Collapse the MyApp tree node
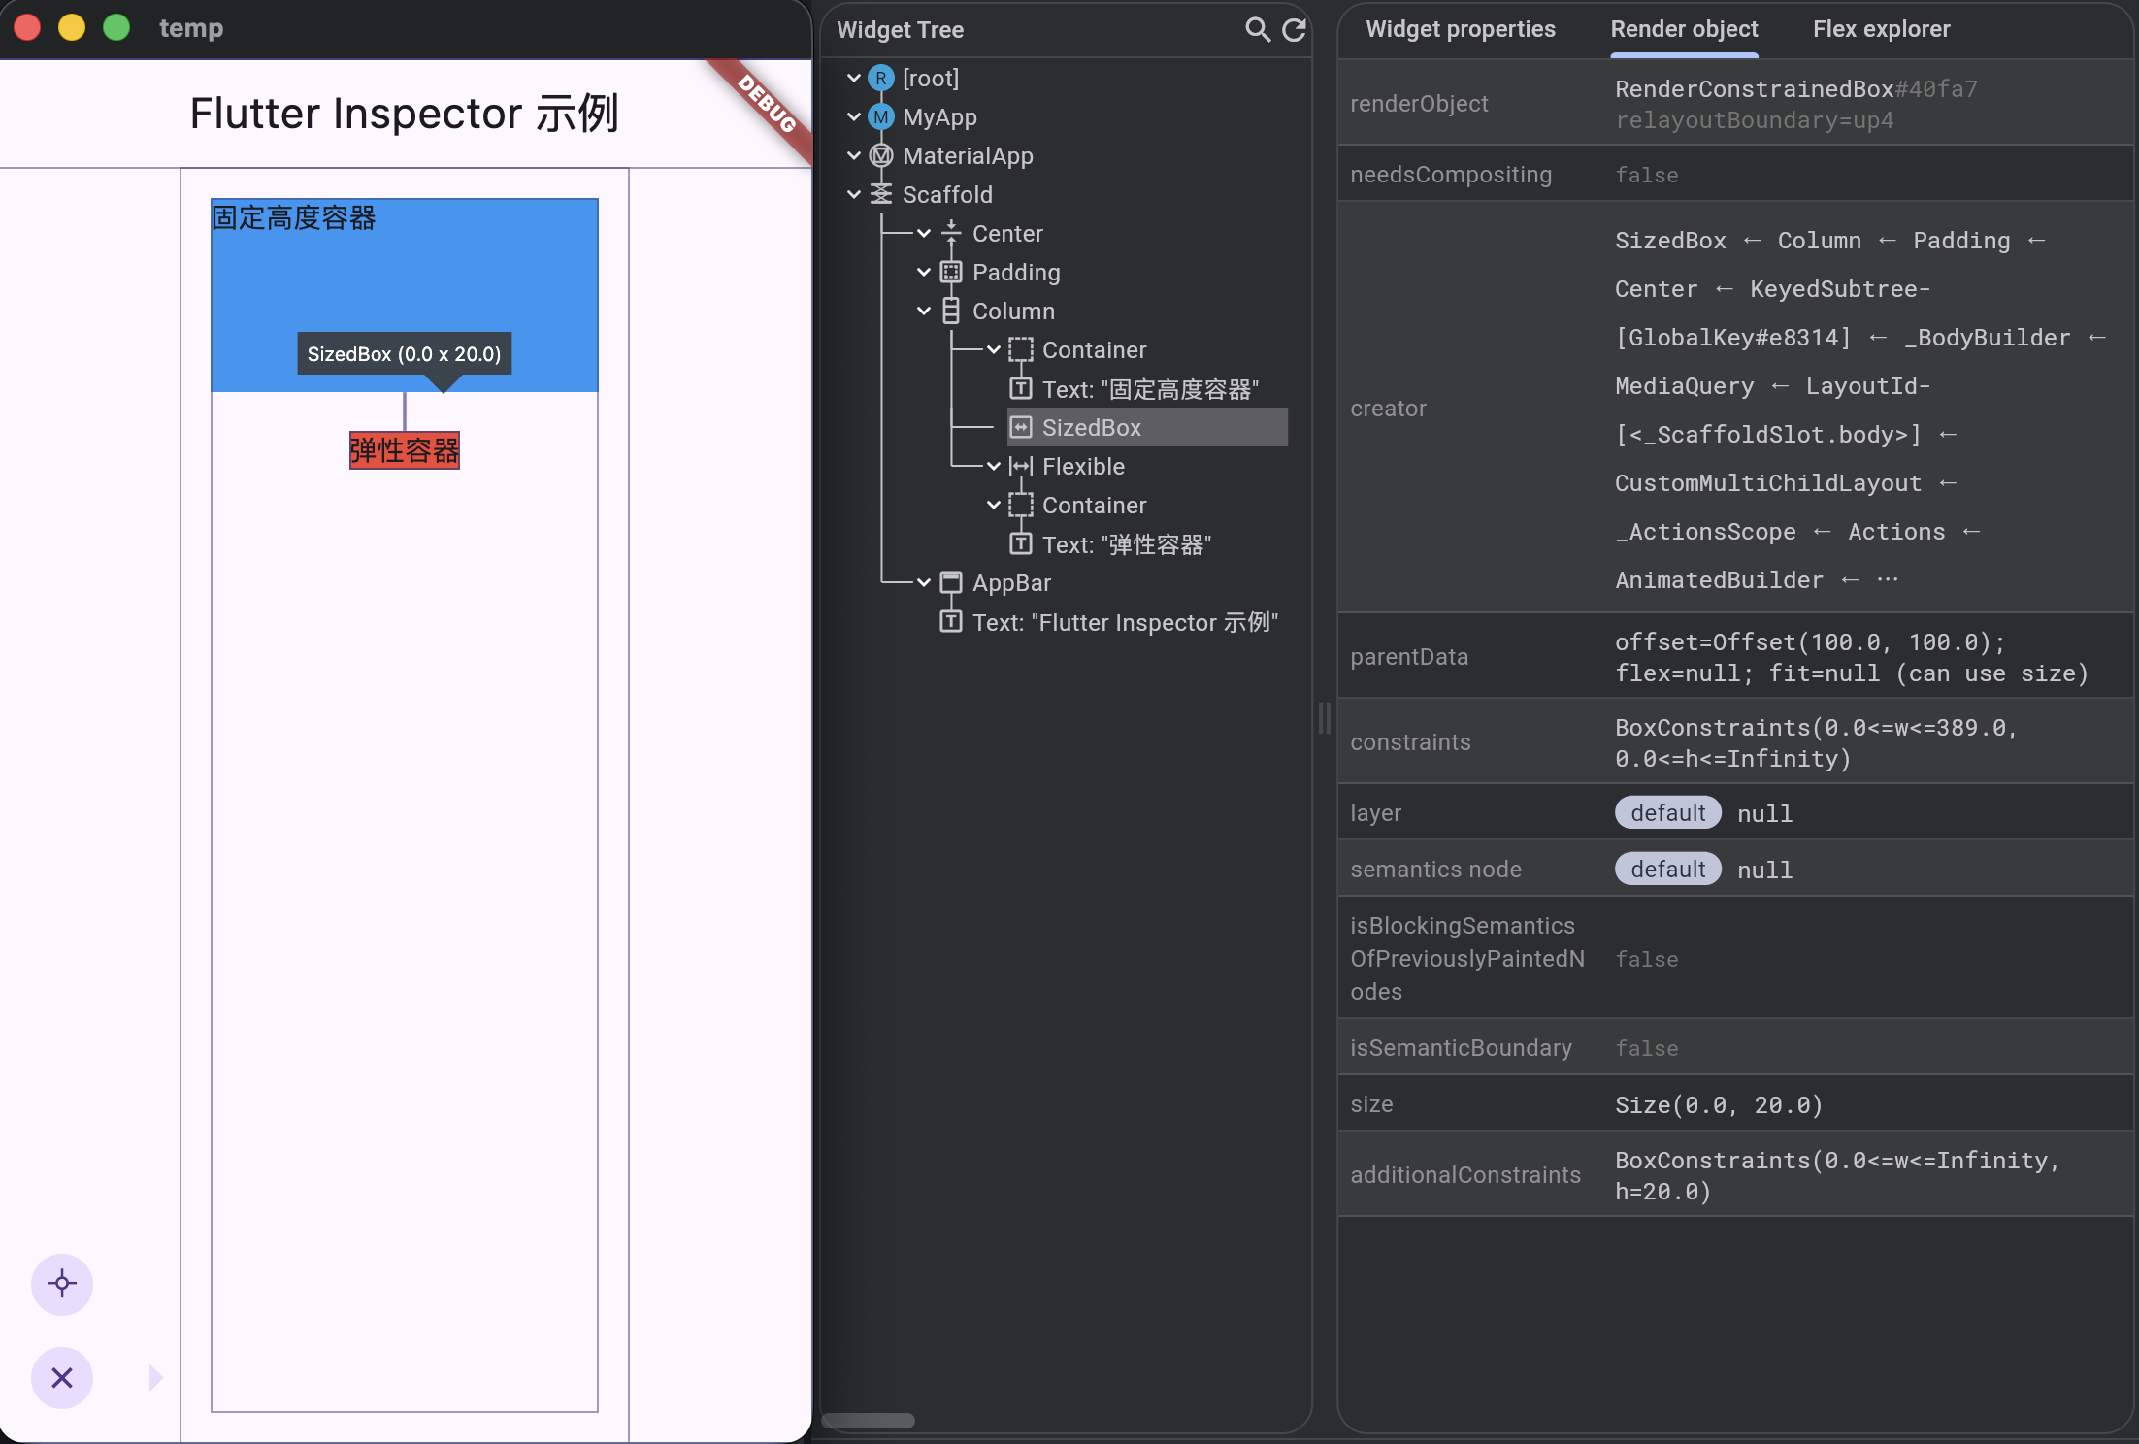Screen dimensions: 2139x1444 854,117
